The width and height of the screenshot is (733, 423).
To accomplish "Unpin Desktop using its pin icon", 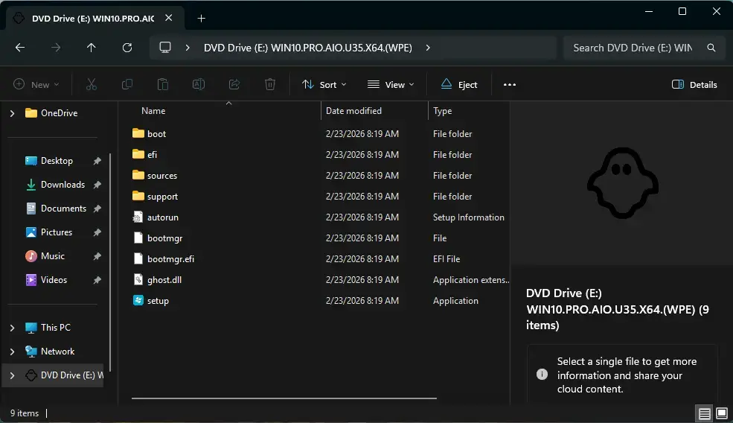I will pos(97,161).
